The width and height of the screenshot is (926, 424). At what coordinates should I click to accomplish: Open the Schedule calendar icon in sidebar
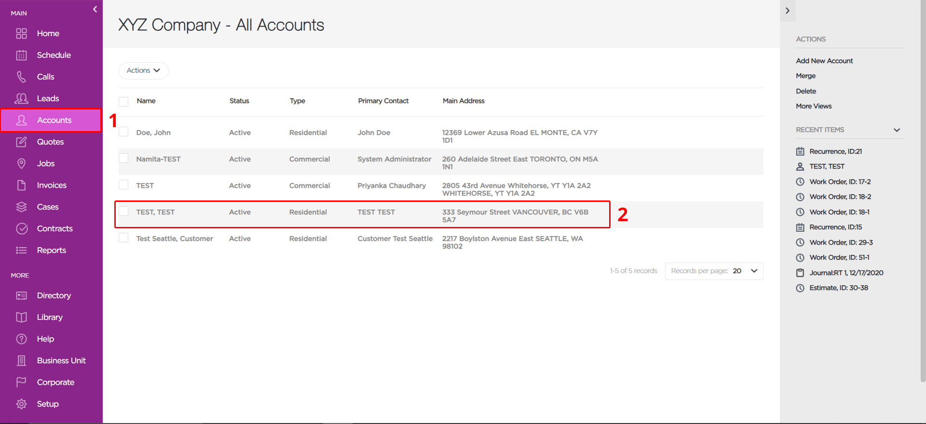(x=21, y=55)
